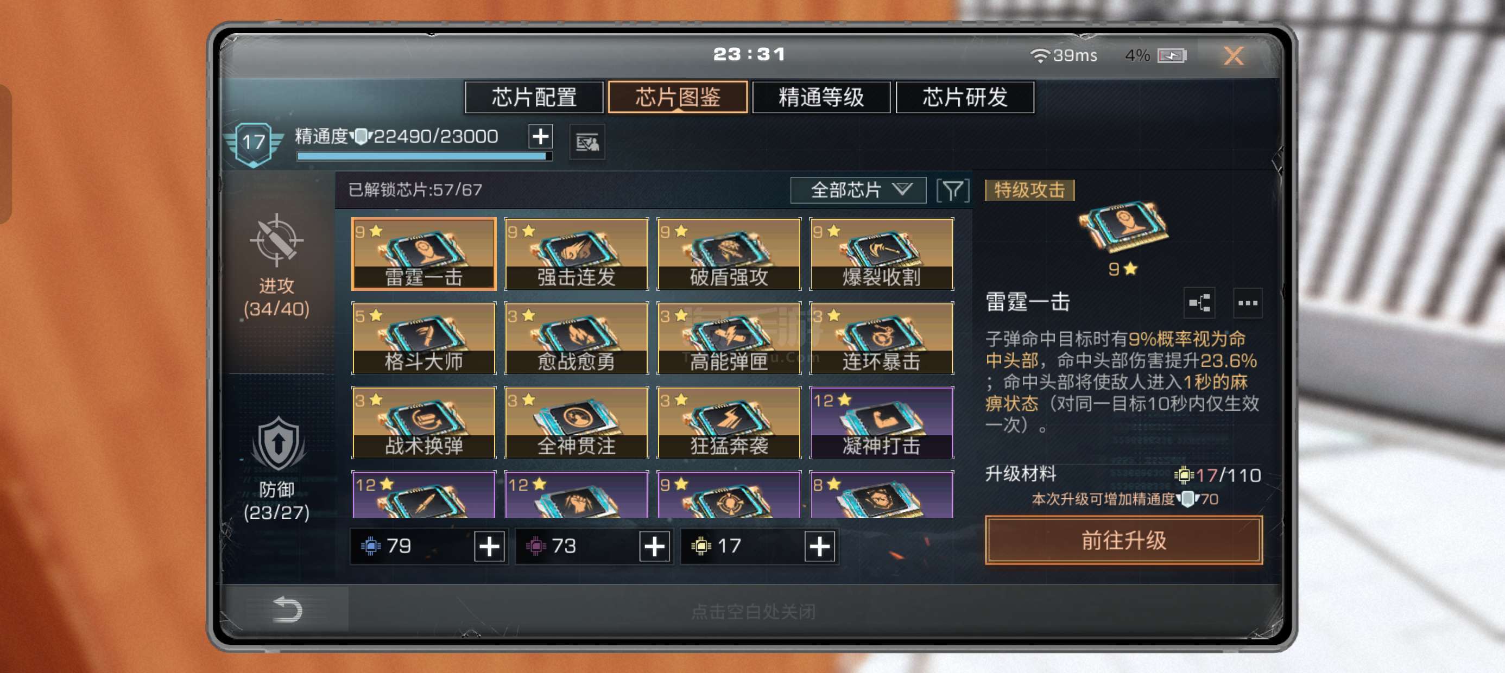
Task: Click the plus next to 精通度
Action: (x=540, y=137)
